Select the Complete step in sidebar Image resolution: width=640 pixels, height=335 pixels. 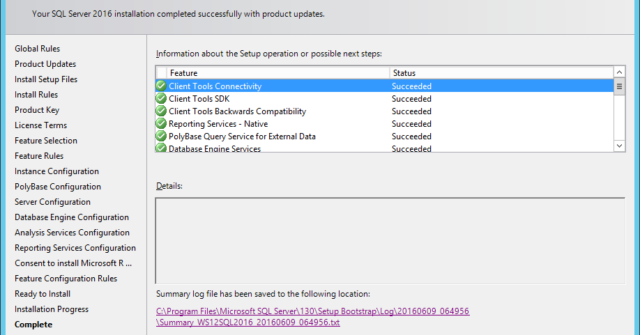33,325
